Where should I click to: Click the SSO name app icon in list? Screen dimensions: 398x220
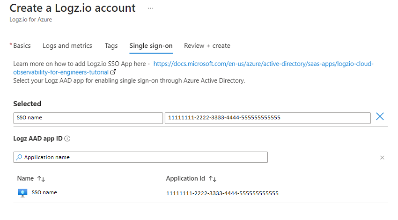pyautogui.click(x=22, y=193)
